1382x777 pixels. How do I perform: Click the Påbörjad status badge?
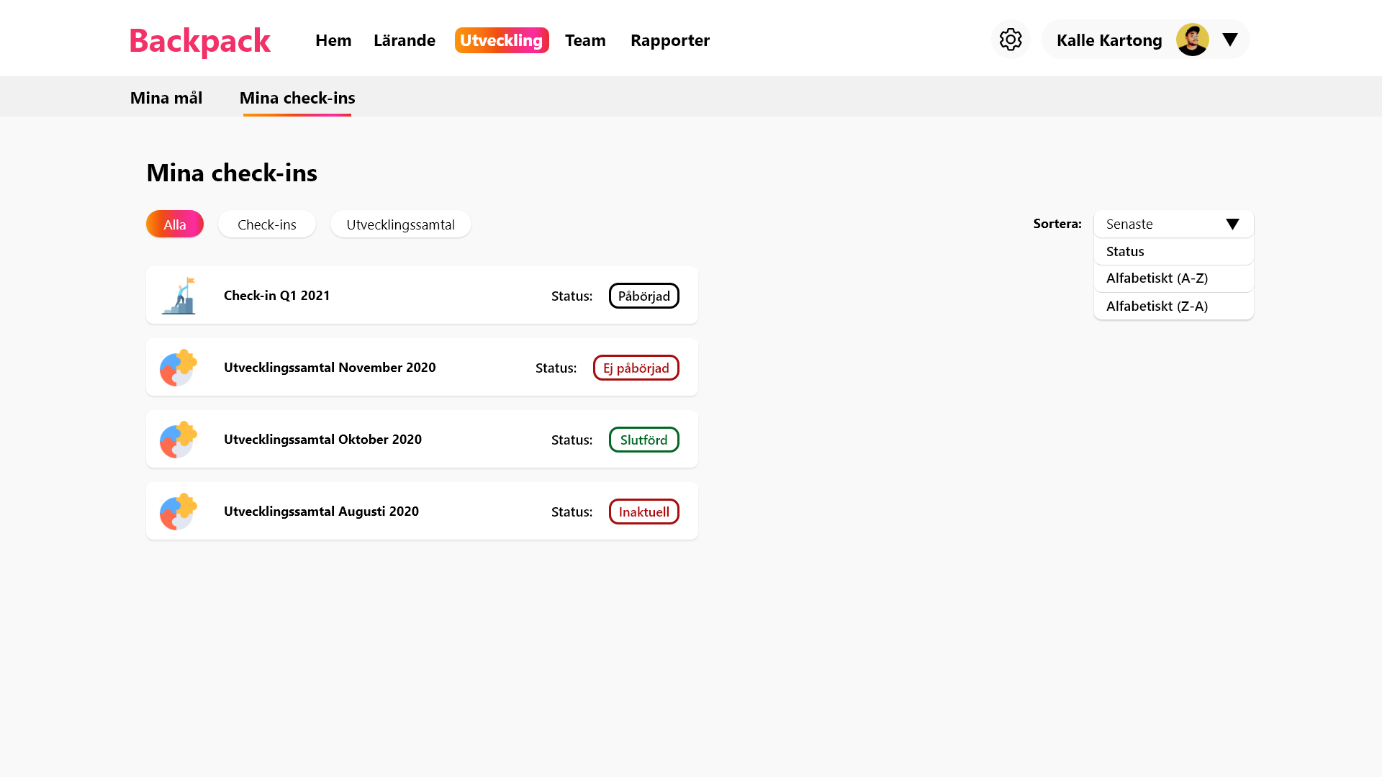[643, 296]
